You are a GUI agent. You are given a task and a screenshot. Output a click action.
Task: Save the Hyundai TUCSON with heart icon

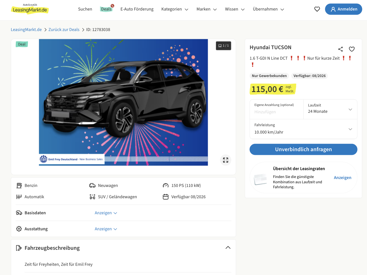coord(352,49)
